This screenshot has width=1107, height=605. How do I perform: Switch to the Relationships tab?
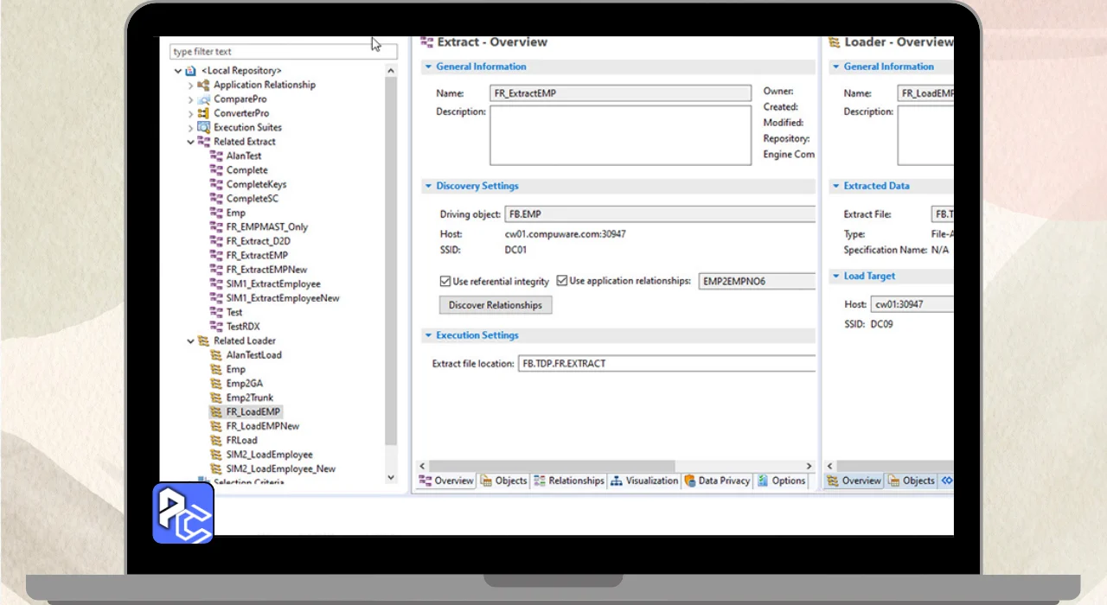(569, 481)
